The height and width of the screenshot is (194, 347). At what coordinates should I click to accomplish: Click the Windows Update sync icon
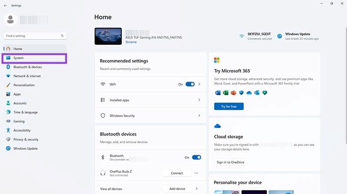(x=279, y=36)
